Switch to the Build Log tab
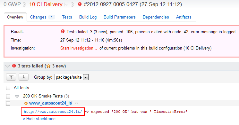Screen dimensions: 239x125 click(88, 17)
